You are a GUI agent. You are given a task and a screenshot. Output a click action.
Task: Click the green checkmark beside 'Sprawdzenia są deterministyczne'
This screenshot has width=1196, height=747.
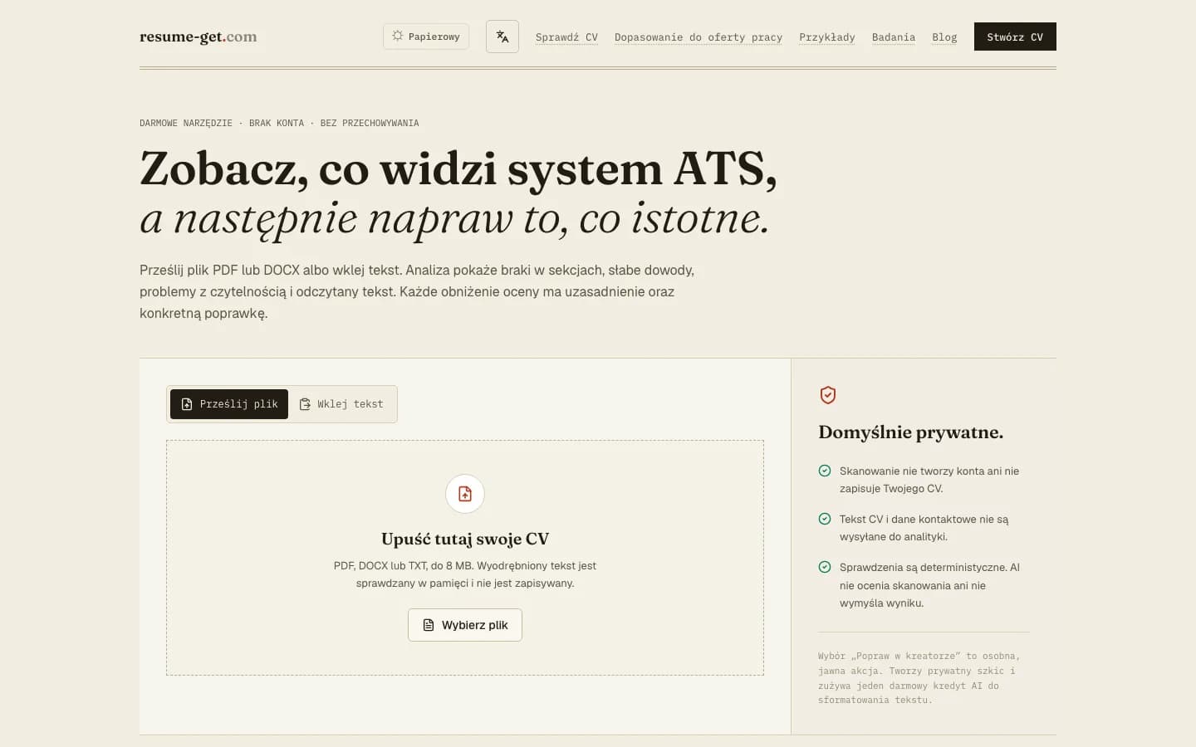(825, 567)
